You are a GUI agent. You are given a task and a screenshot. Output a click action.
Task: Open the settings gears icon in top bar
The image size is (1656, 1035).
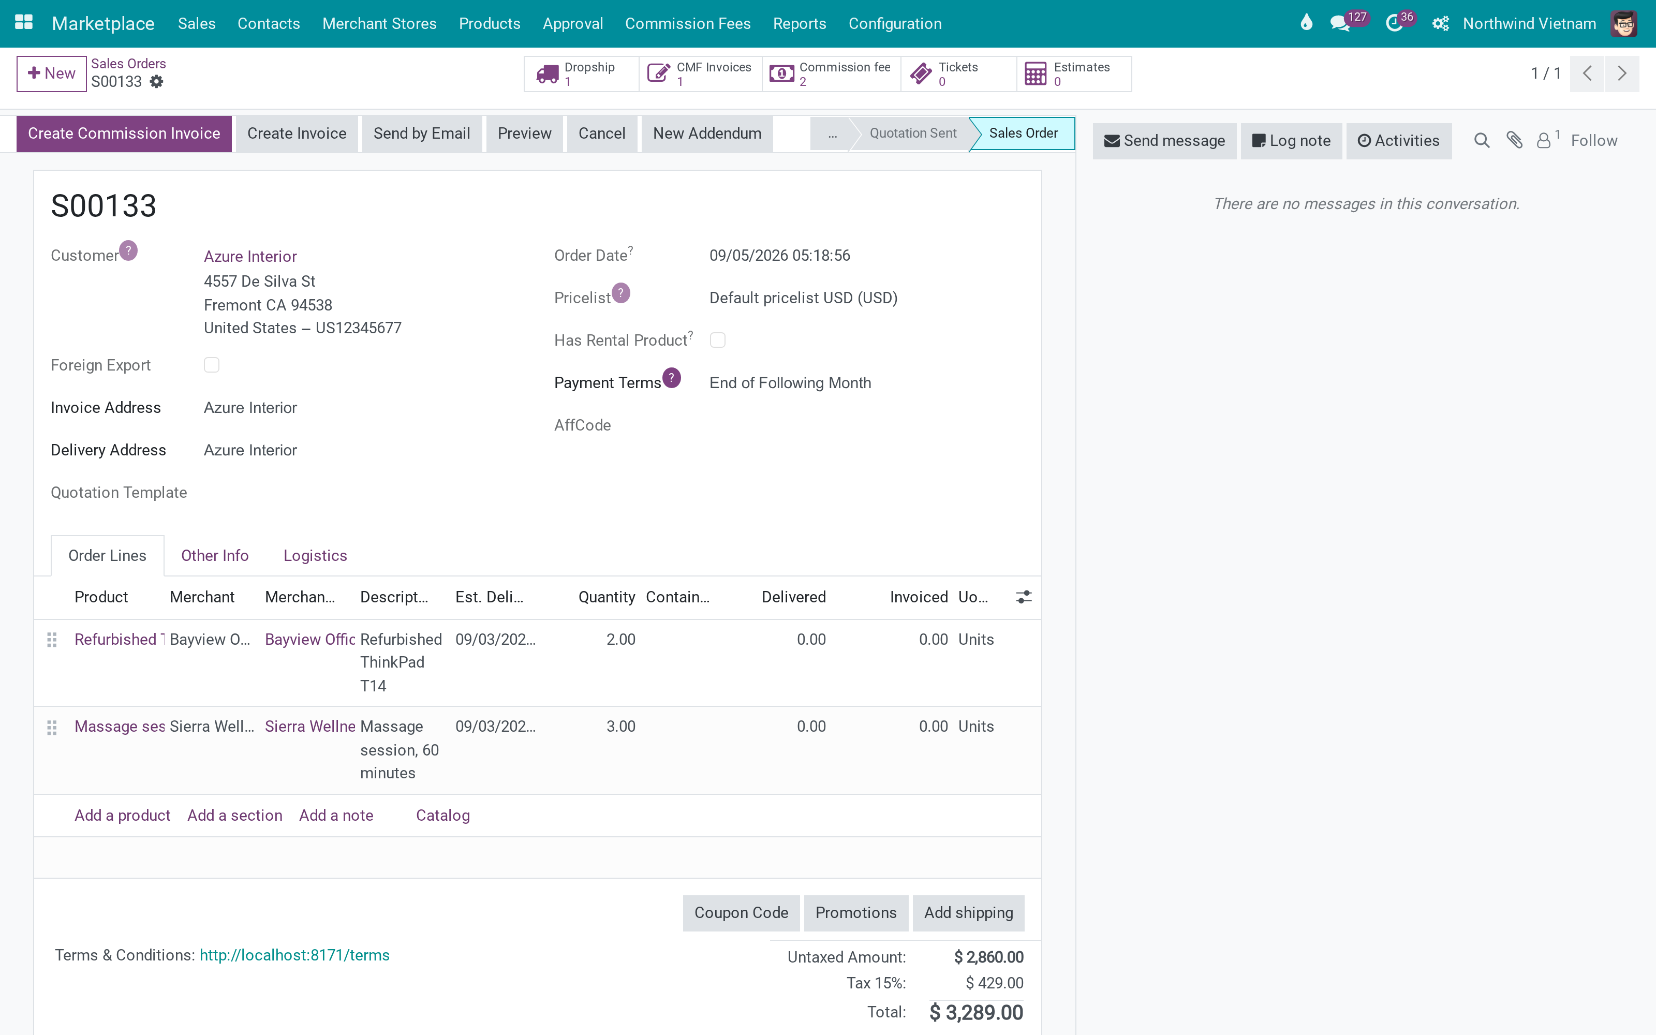click(1440, 24)
